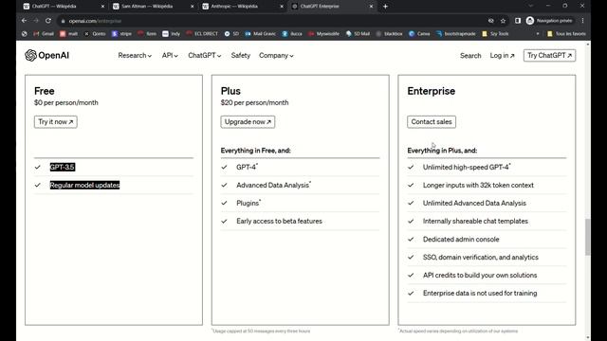Click the OpenAI logo in header
The height and width of the screenshot is (341, 607).
(46, 55)
